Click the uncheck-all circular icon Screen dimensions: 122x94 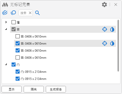click(13, 13)
